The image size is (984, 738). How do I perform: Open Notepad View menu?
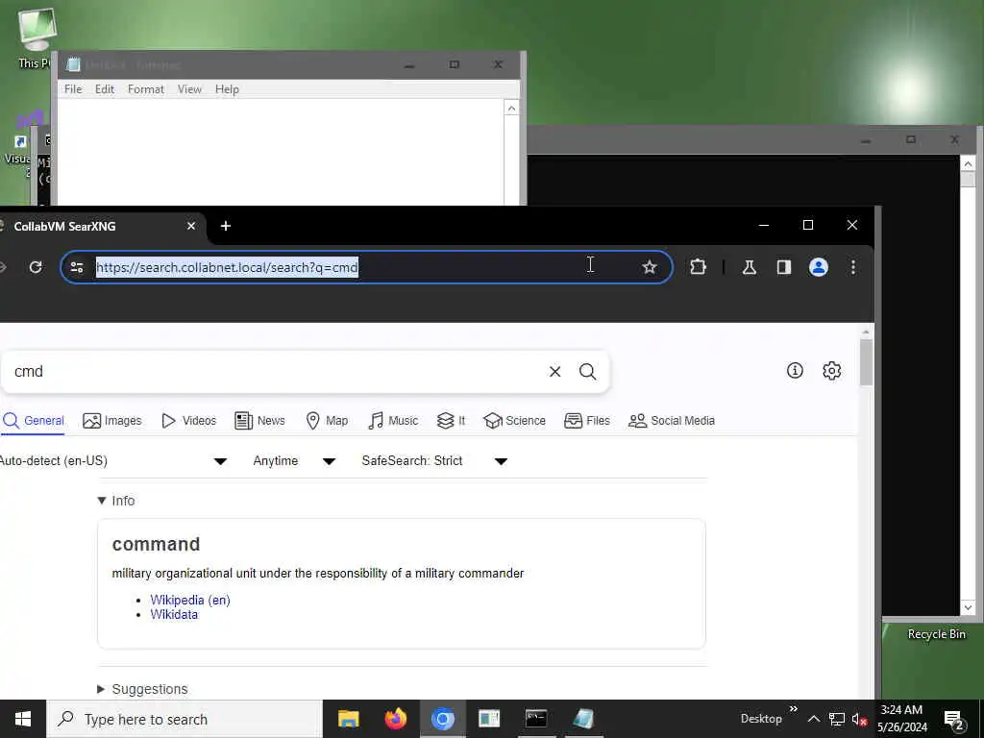pyautogui.click(x=189, y=89)
